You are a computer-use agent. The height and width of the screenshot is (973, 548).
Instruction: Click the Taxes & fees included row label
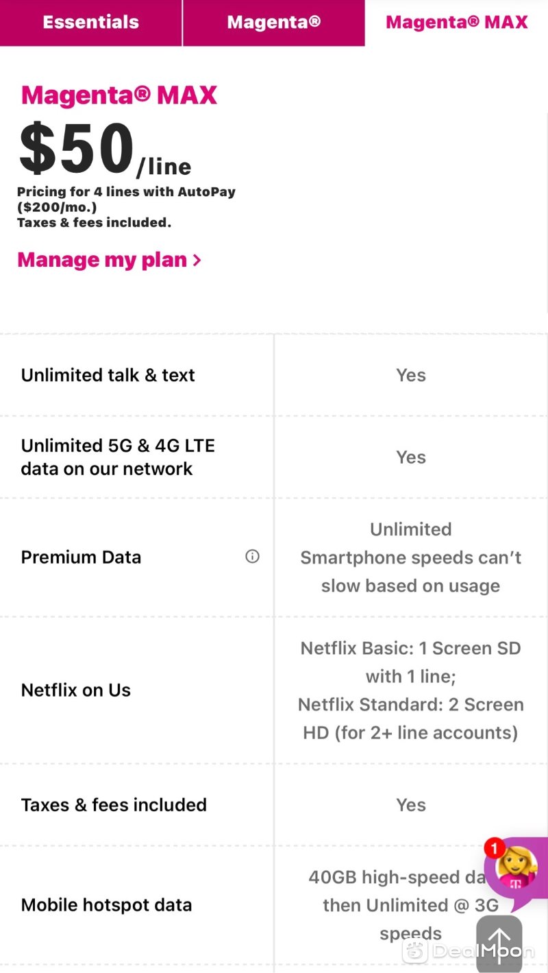click(114, 804)
